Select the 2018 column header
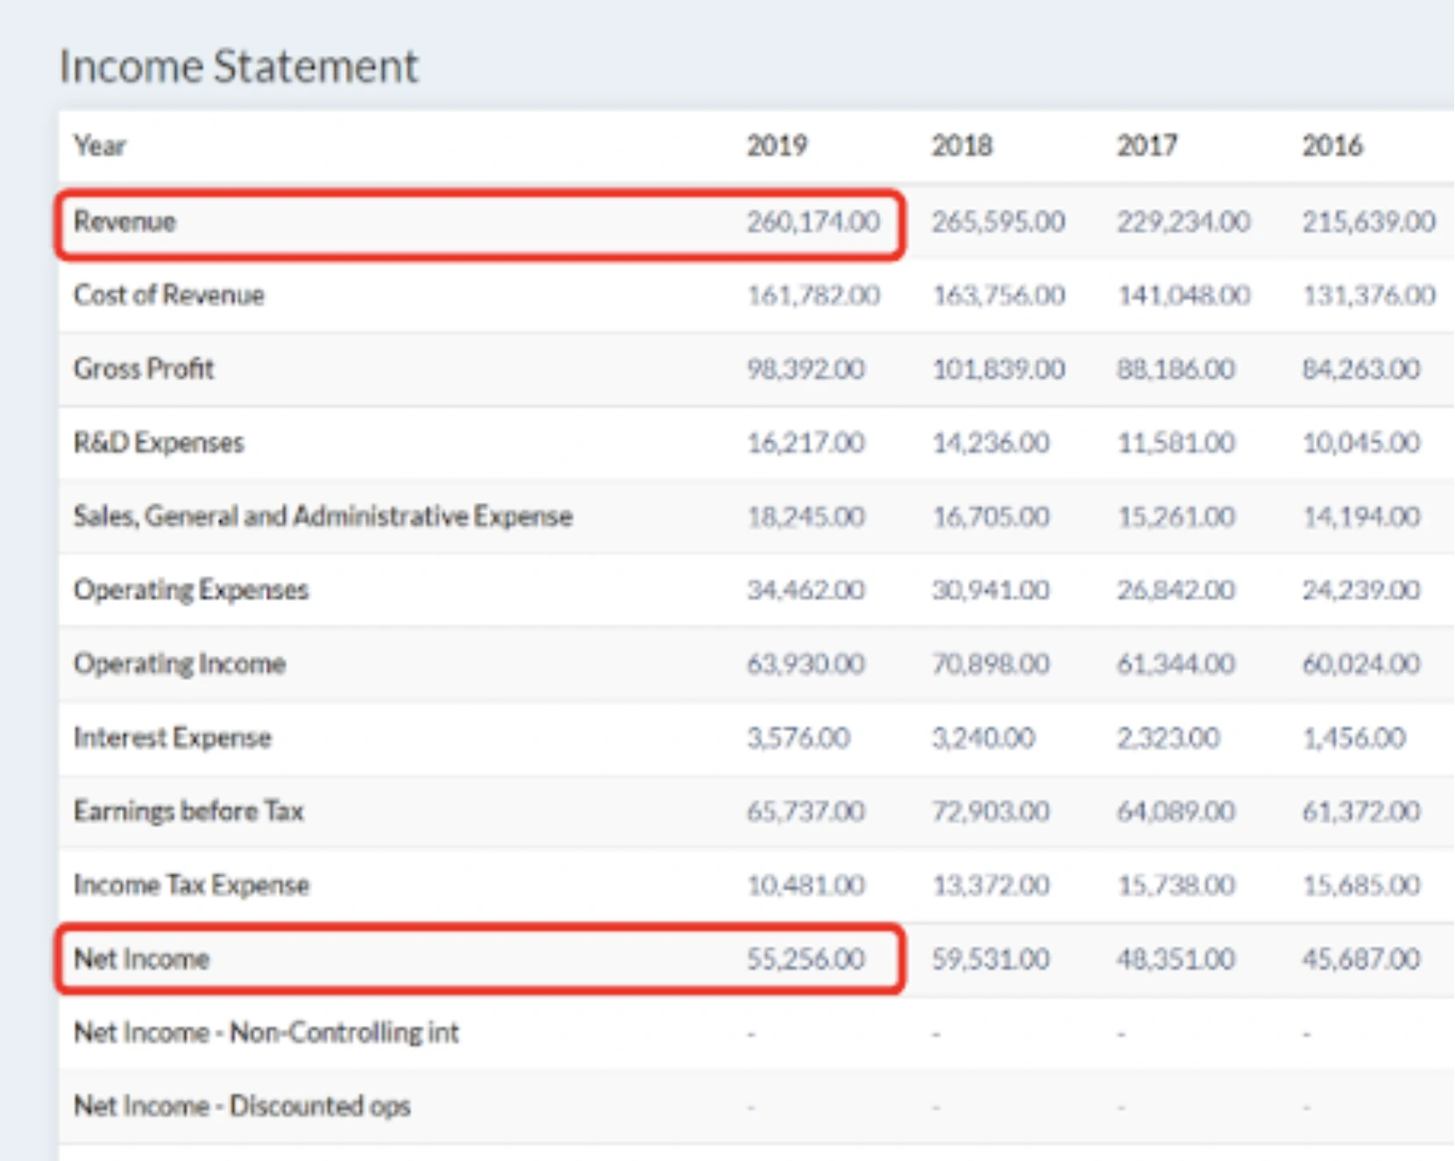This screenshot has width=1455, height=1161. pos(962,146)
